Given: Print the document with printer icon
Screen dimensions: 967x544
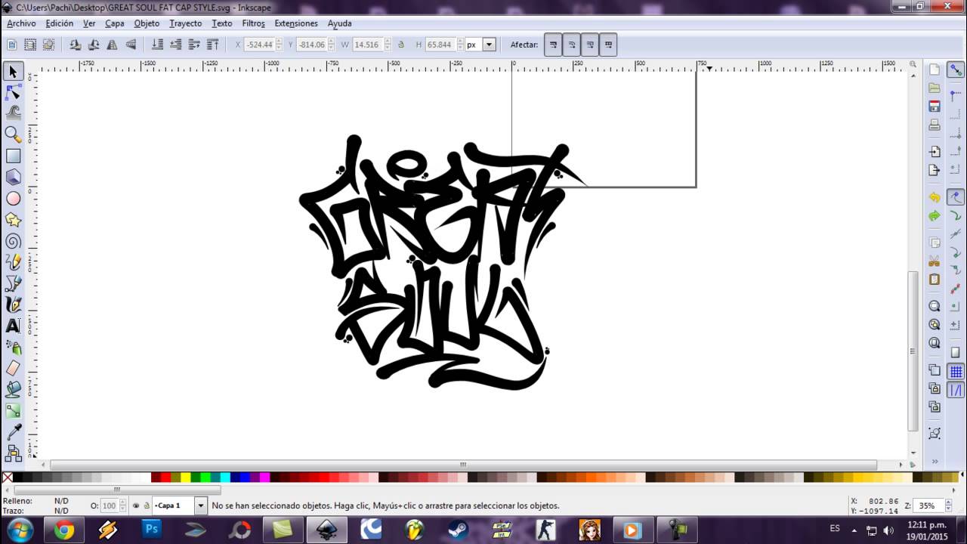Looking at the screenshot, I should [935, 125].
